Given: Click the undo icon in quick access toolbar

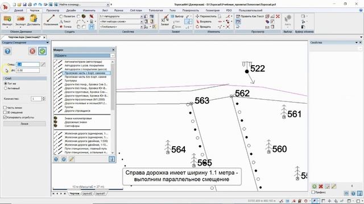Looking at the screenshot, I should coord(35,5).
